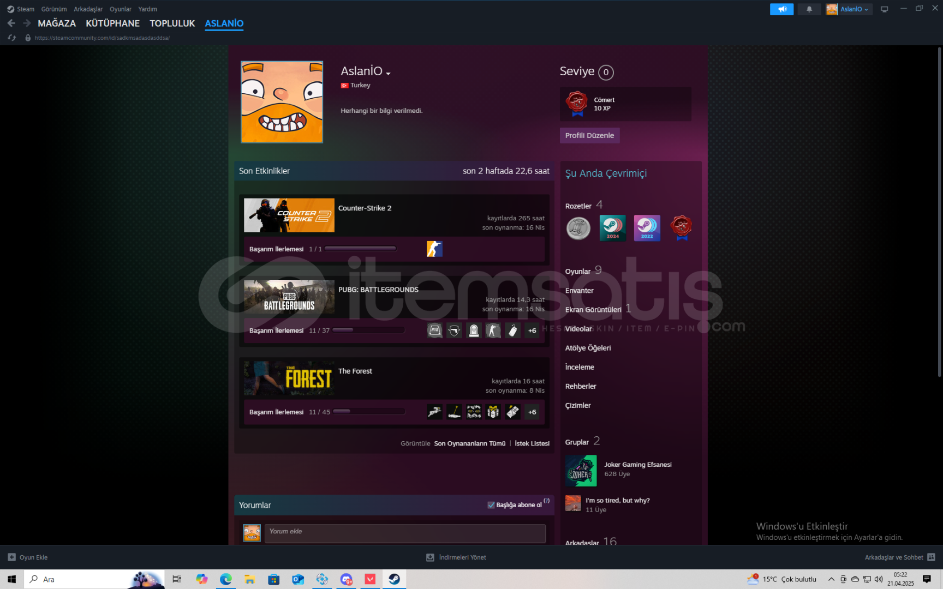943x589 pixels.
Task: Open the Arkadaşlar menu
Action: pos(88,9)
